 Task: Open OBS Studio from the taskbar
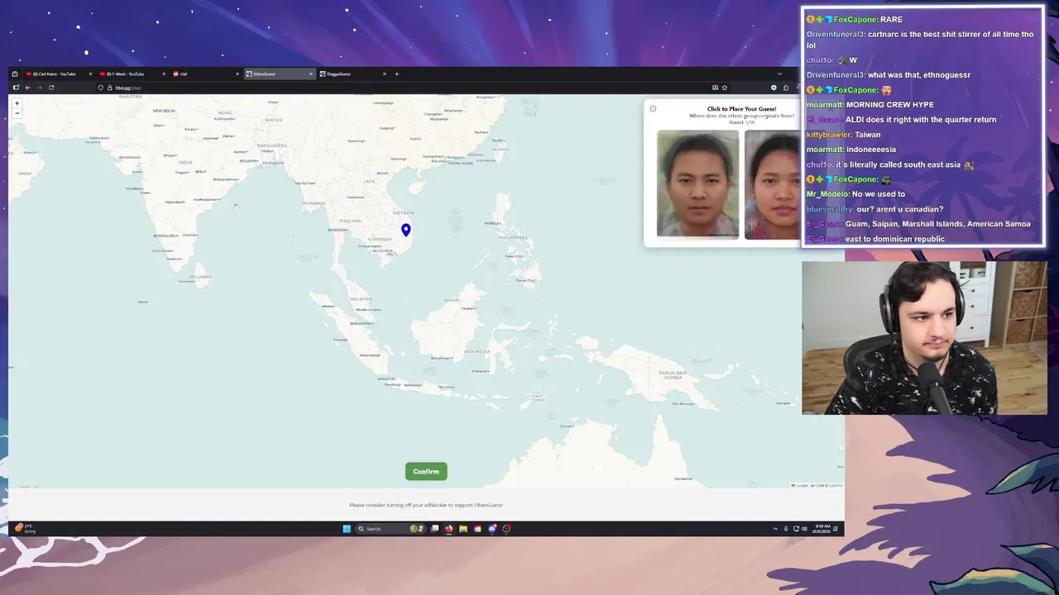(506, 529)
